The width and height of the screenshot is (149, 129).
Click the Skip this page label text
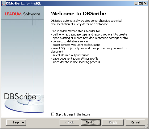[x=73, y=114]
